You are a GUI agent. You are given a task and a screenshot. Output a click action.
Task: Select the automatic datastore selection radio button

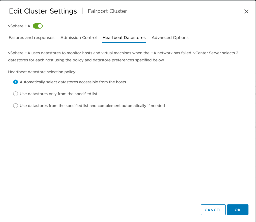point(16,82)
